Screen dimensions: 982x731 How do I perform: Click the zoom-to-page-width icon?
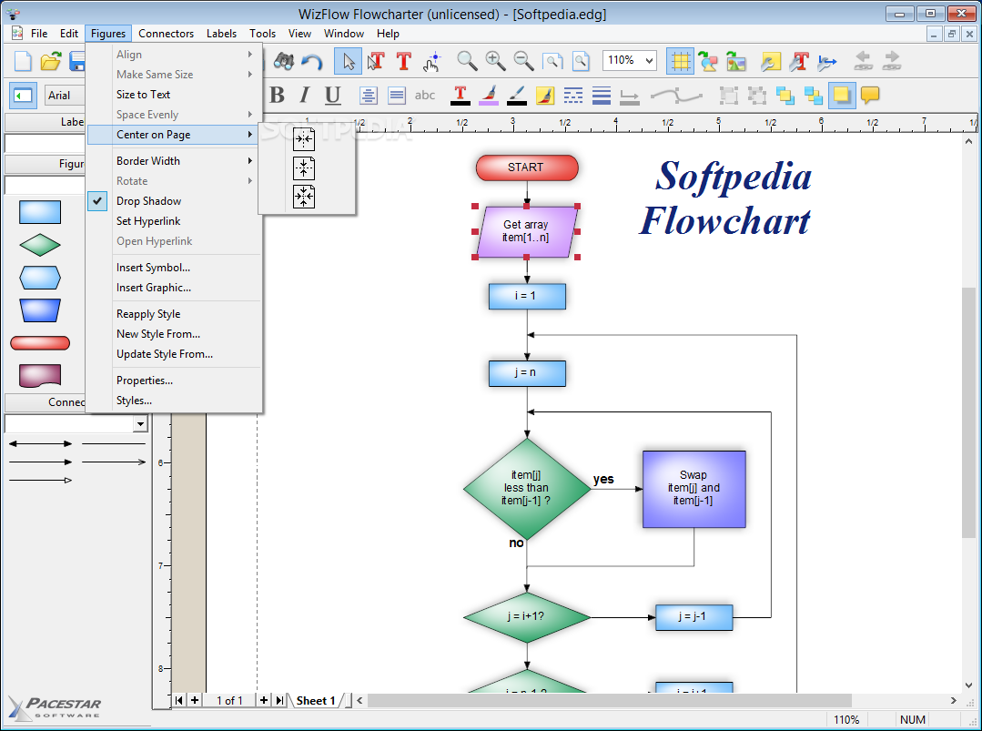point(552,61)
